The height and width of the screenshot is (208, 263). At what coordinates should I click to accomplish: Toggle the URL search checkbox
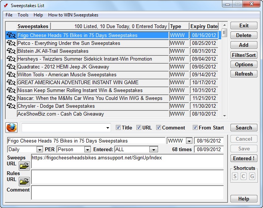tap(139, 128)
